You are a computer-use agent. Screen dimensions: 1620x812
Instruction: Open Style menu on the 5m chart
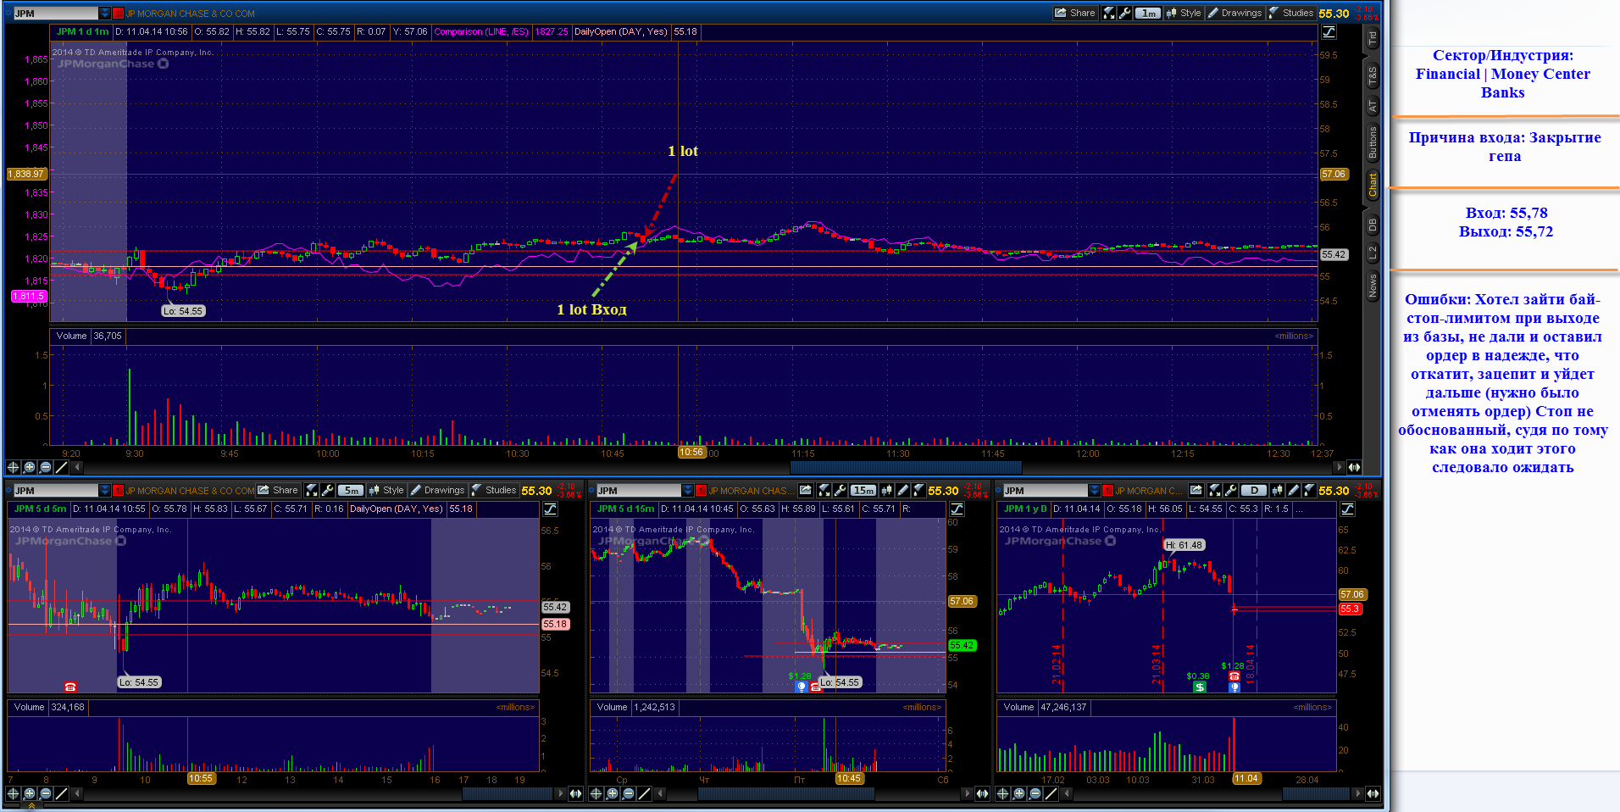(x=386, y=490)
